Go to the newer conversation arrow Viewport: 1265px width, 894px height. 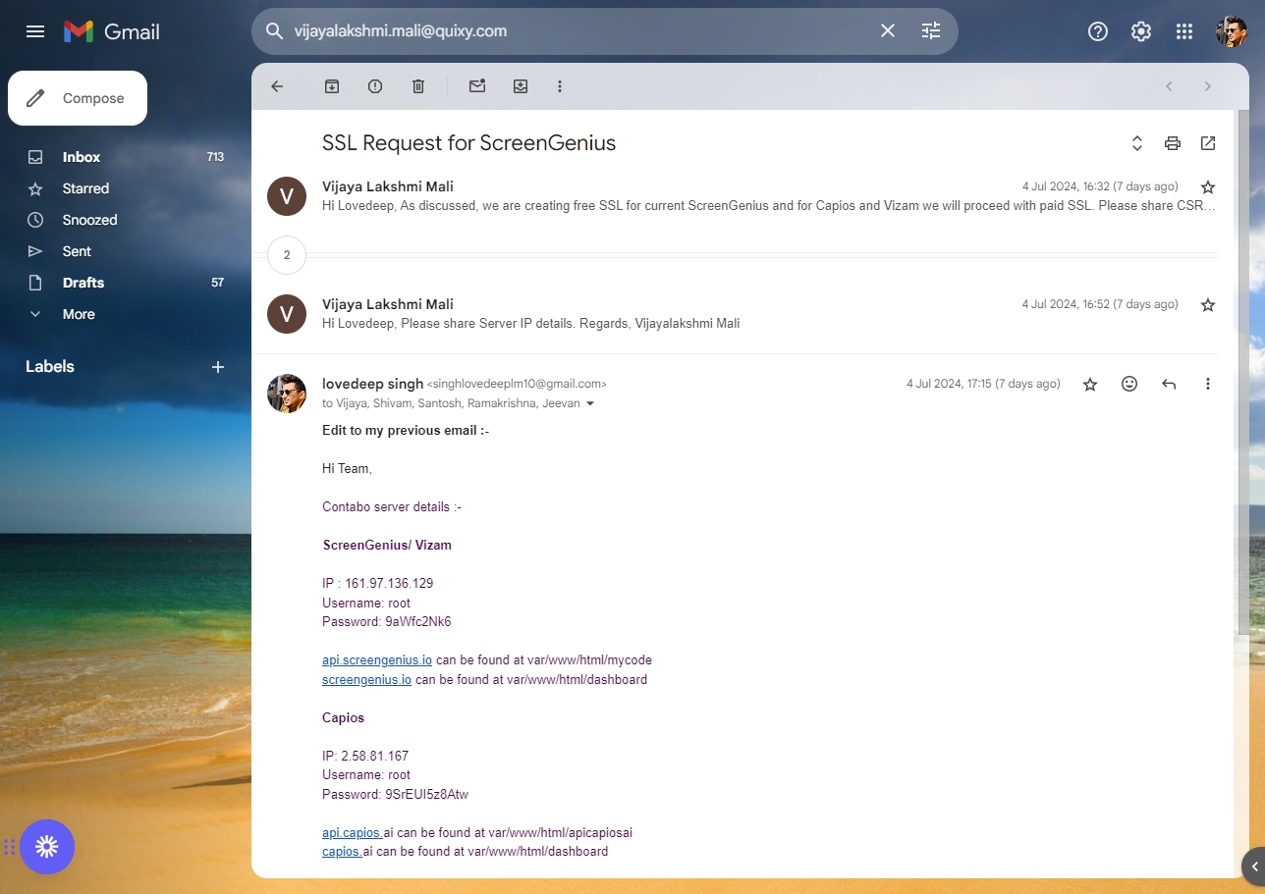click(x=1169, y=86)
